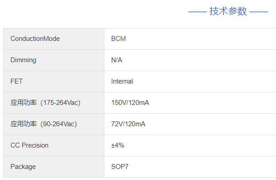The width and height of the screenshot is (276, 180).
Task: Click empty area of BCM row
Action: (201, 39)
